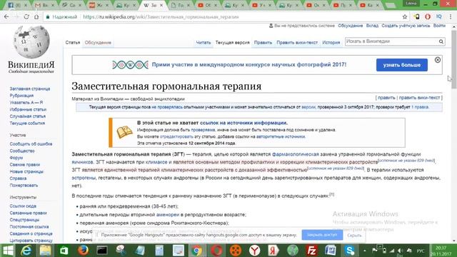Open the Править вики-текст tab
The width and height of the screenshot is (457, 257).
pyautogui.click(x=297, y=43)
